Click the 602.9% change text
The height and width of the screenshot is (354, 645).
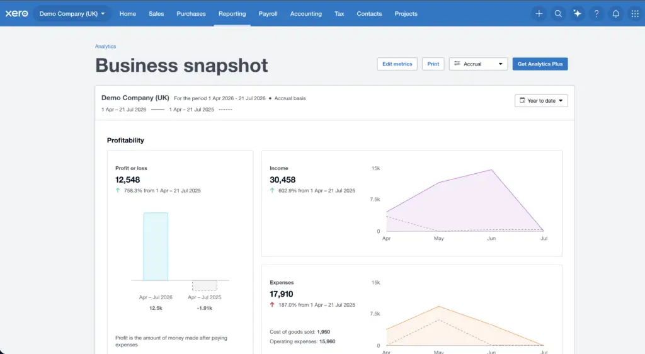pyautogui.click(x=316, y=190)
